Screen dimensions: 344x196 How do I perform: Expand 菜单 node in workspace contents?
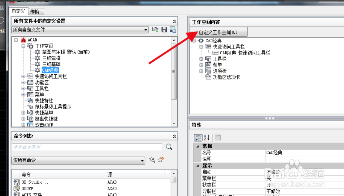(201, 65)
